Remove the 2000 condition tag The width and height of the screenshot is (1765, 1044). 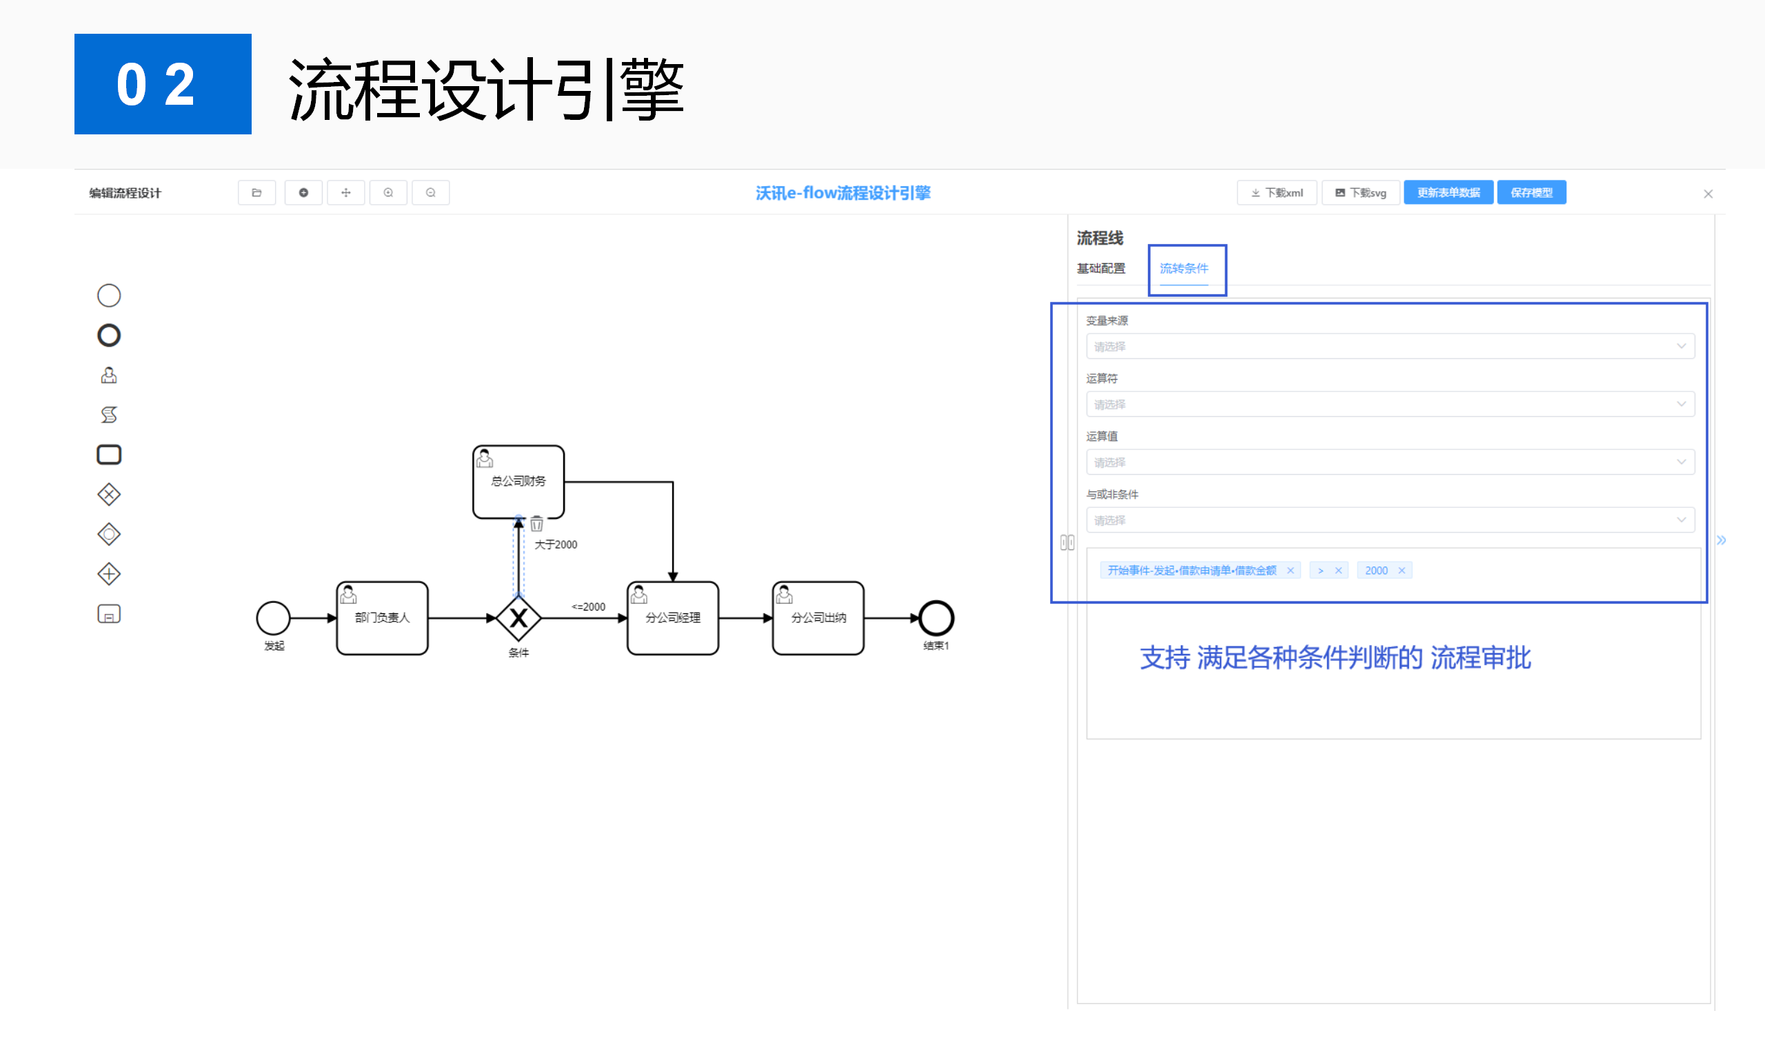tap(1402, 571)
